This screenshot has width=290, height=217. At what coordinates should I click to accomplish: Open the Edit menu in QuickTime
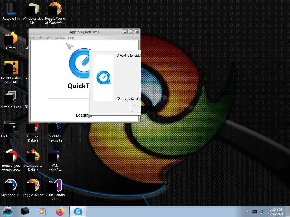[x=40, y=38]
